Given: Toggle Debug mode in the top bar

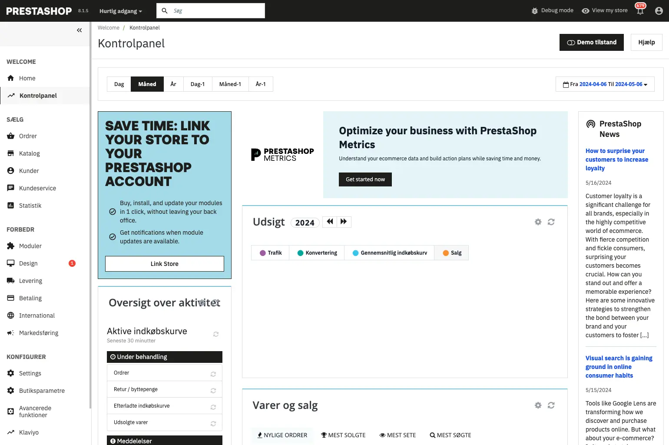Looking at the screenshot, I should pyautogui.click(x=552, y=10).
